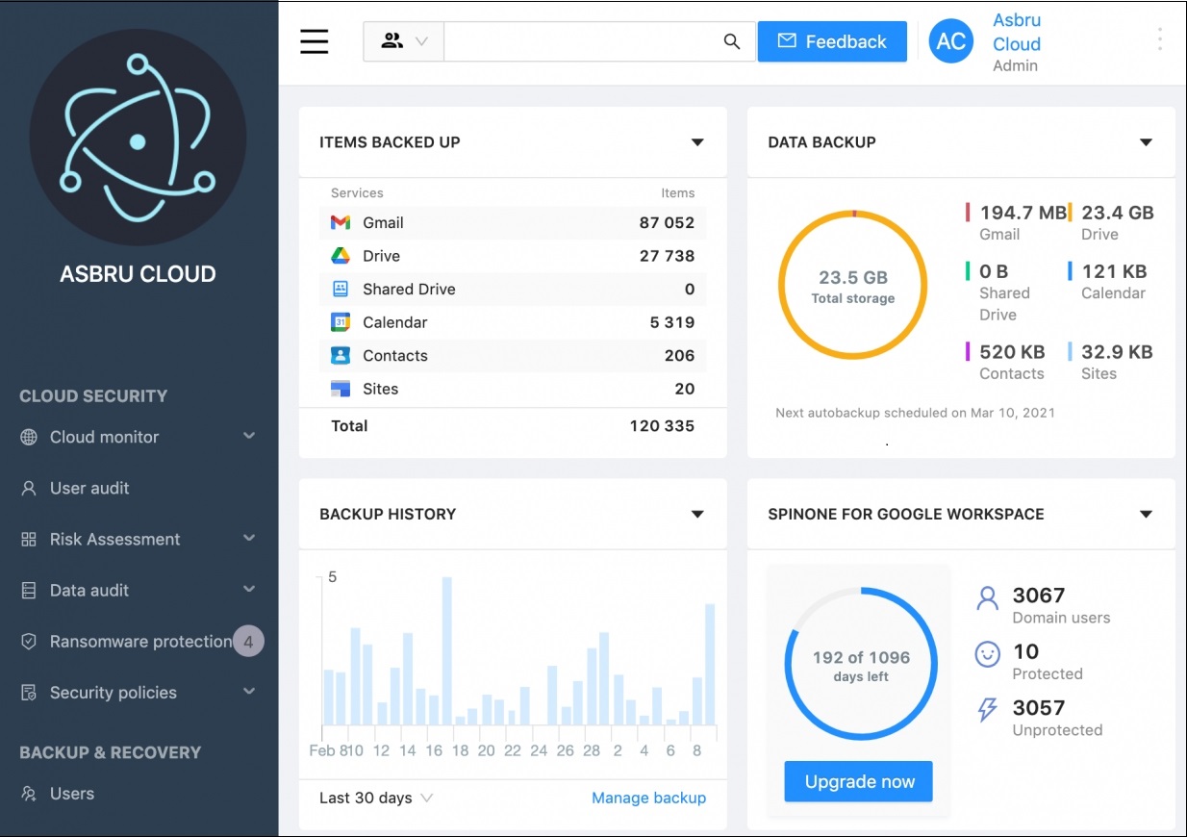Viewport: 1187px width, 837px height.
Task: Open the Manage backup link
Action: tap(648, 798)
